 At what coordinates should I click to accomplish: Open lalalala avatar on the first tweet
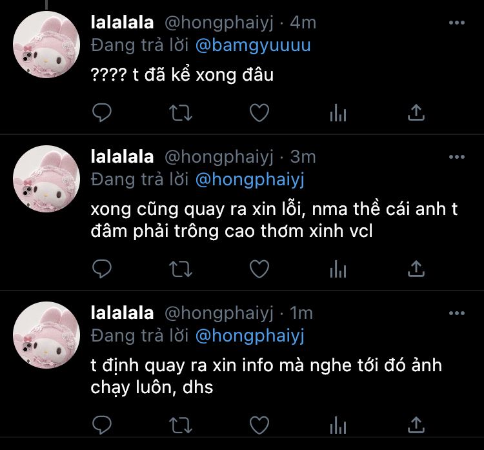point(46,45)
